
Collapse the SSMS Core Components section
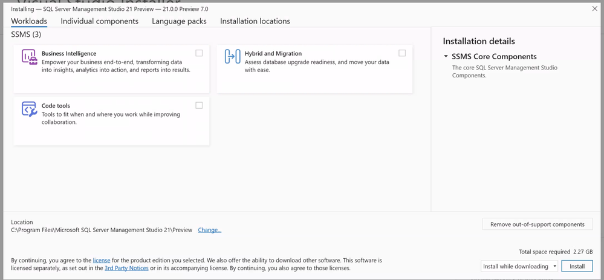click(x=446, y=57)
